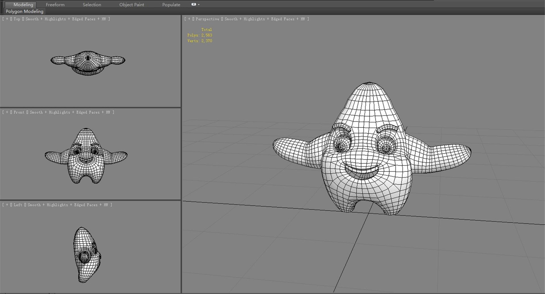Click the ribbon minimize toggle icon
The height and width of the screenshot is (294, 545).
(194, 5)
